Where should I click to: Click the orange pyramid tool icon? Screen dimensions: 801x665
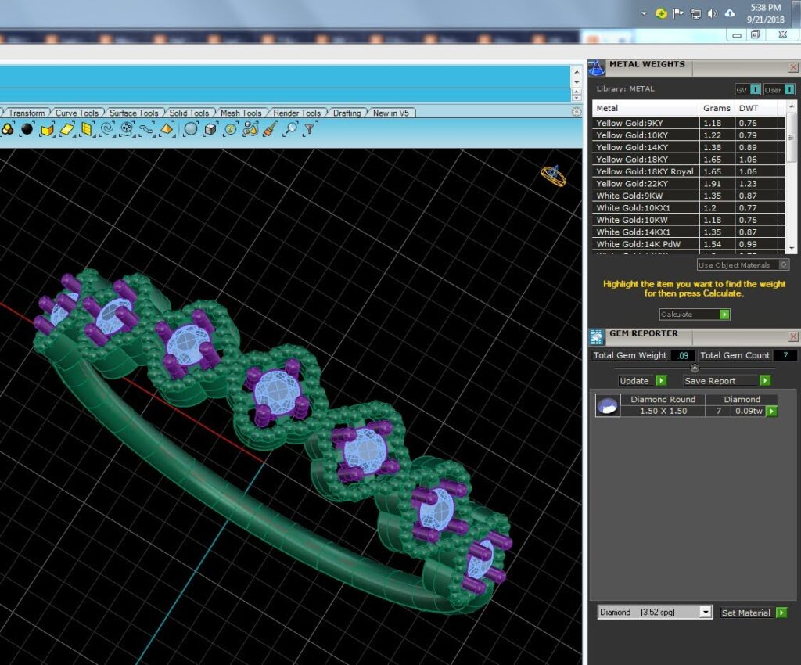coord(167,129)
